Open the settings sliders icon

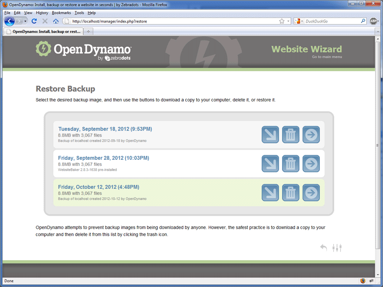point(337,247)
